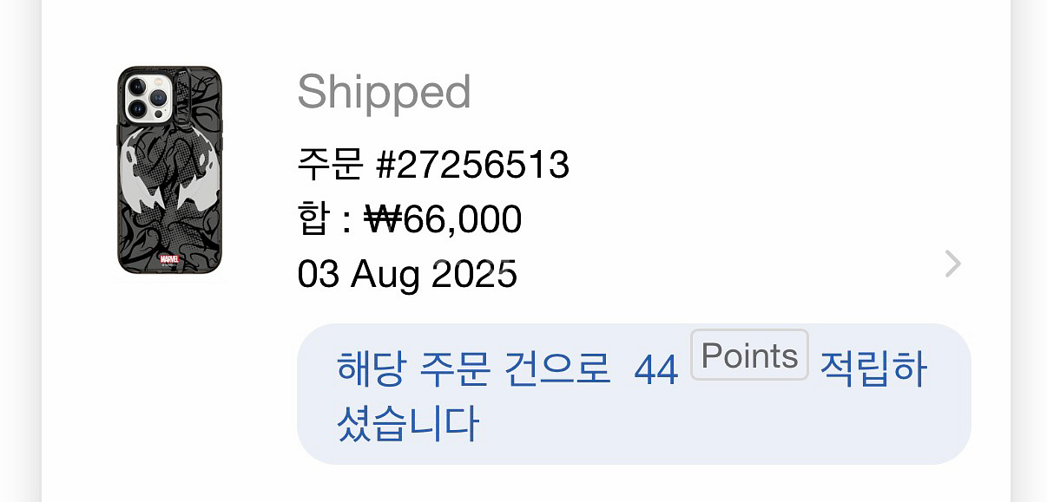Click the 44 points number
This screenshot has height=502, width=1047.
(655, 371)
